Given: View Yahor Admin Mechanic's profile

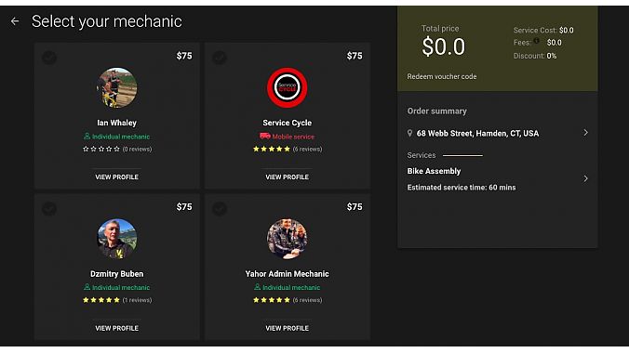Looking at the screenshot, I should [288, 328].
